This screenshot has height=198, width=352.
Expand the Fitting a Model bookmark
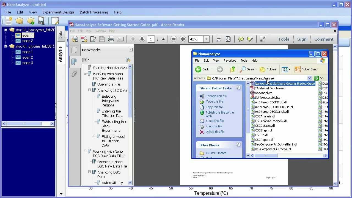94,136
